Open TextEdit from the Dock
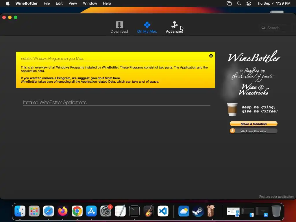This screenshot has height=222, width=296. 120,211
